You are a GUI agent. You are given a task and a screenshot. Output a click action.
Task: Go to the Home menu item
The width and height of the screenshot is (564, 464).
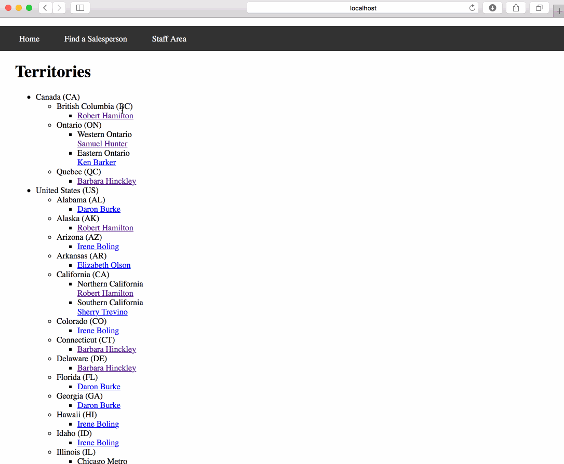29,38
